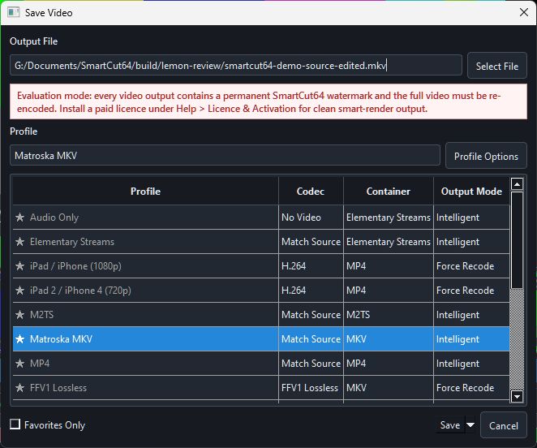Toggle favorite star for Elementary Streams profile
The width and height of the screenshot is (537, 448).
19,242
